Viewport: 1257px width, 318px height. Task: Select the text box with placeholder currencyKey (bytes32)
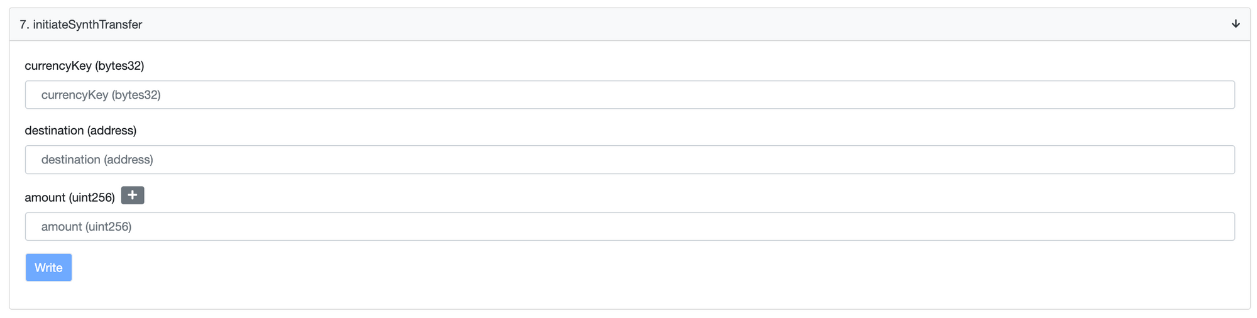click(x=630, y=95)
